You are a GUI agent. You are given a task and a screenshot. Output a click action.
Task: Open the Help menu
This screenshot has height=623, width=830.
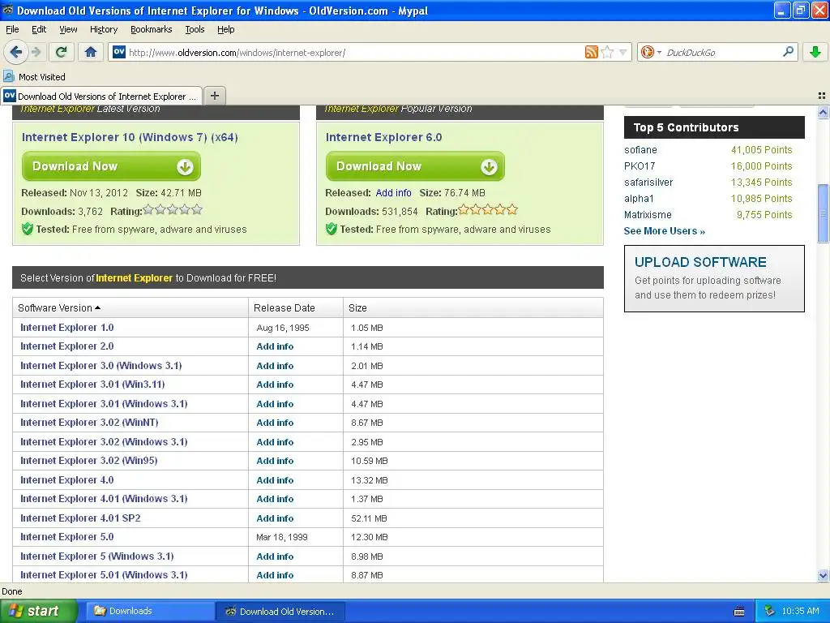point(225,29)
